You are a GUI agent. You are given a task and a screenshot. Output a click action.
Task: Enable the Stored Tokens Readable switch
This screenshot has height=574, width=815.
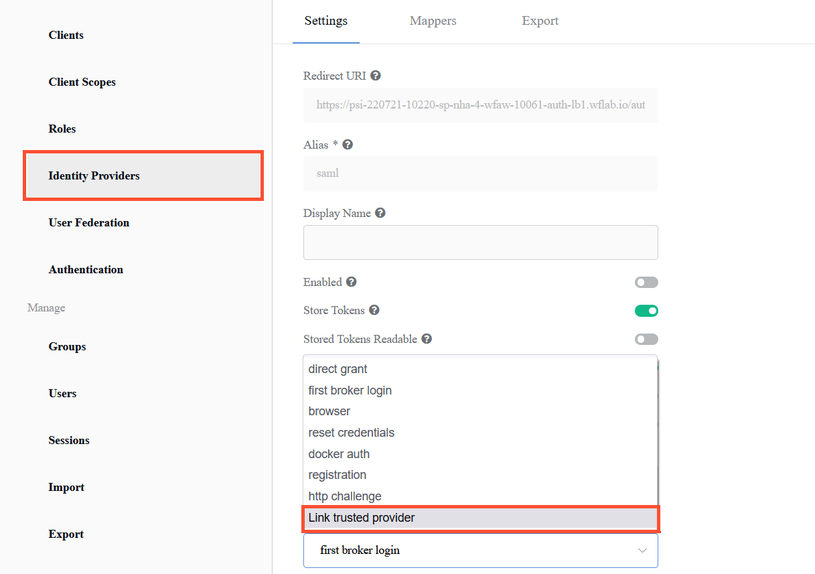pos(646,340)
